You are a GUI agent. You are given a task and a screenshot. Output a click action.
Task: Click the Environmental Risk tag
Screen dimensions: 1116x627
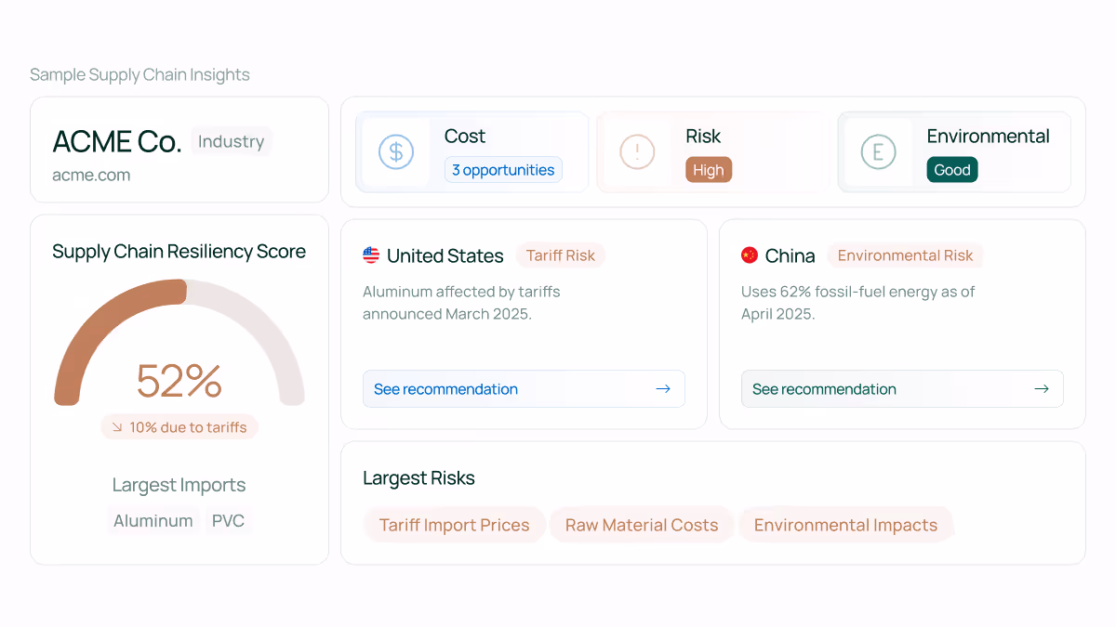pos(906,255)
